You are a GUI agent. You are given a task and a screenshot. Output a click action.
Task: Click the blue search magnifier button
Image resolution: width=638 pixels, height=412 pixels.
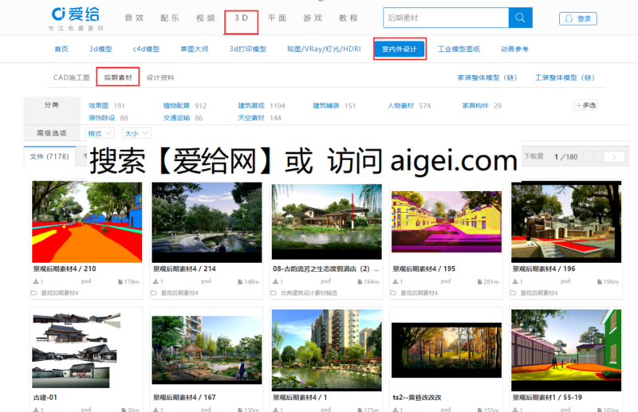click(x=520, y=18)
